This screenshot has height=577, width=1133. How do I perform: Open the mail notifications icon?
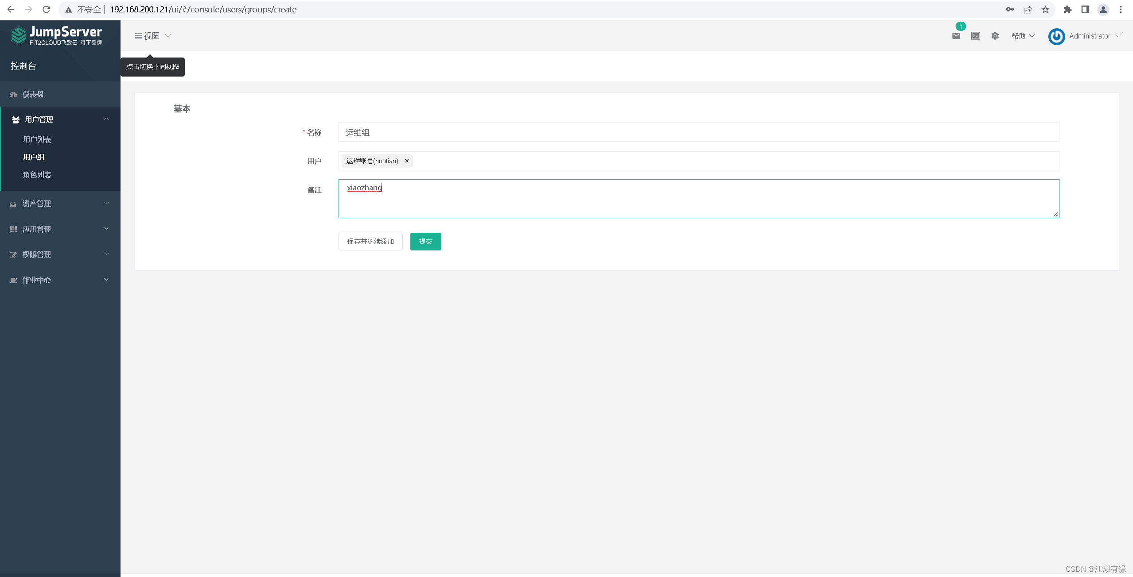(956, 36)
